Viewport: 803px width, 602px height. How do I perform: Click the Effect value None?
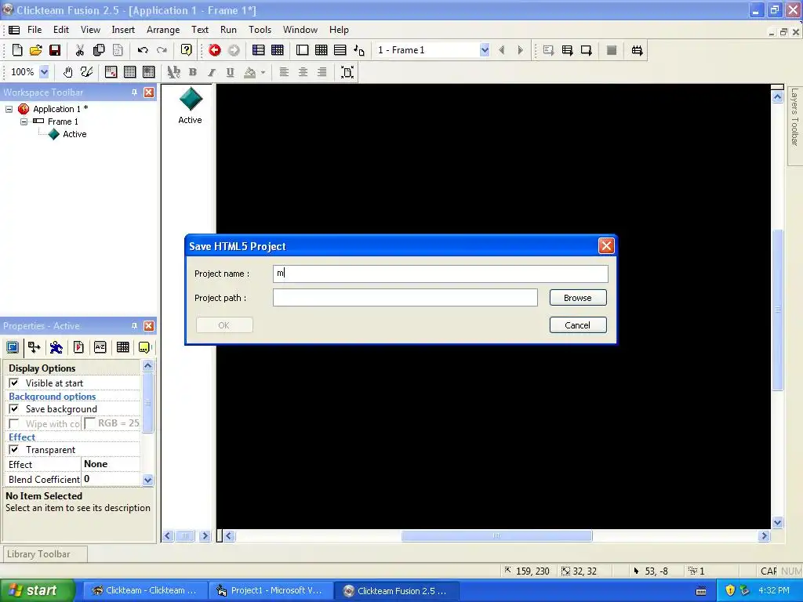(x=96, y=464)
